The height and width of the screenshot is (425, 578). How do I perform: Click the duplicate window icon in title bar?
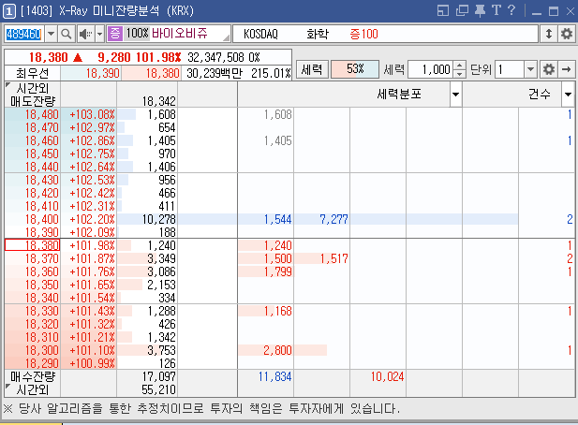[x=462, y=10]
